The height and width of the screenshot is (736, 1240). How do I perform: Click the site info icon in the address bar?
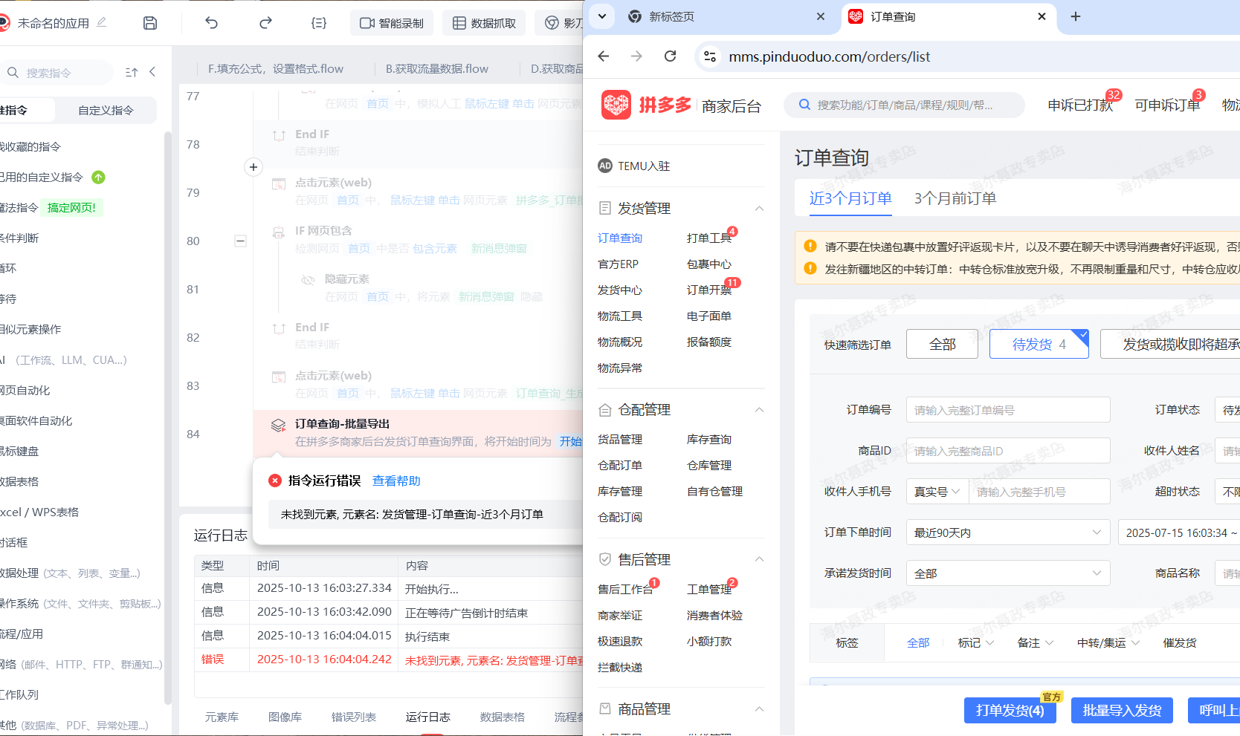(710, 56)
